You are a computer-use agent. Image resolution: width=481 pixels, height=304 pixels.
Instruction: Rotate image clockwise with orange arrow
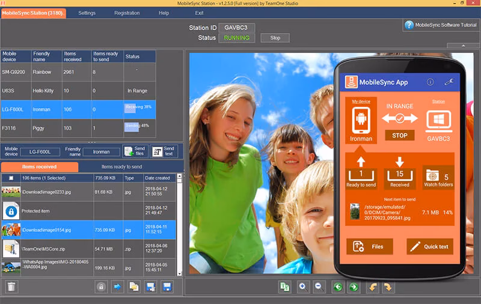point(388,287)
